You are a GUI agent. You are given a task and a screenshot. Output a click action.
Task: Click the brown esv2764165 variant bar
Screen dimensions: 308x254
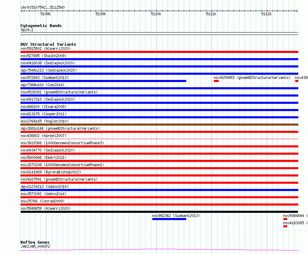pos(159,125)
